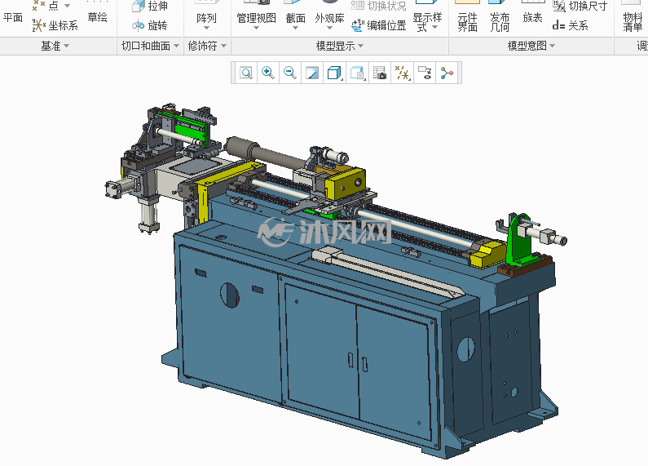Expand the 修饰符 (Modifiers) group
This screenshot has width=648, height=466.
[207, 46]
